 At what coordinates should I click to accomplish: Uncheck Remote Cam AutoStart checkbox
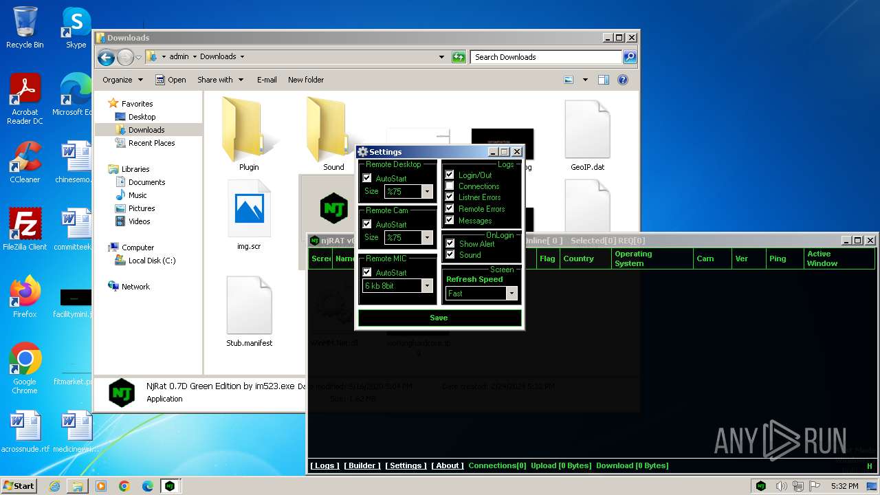[x=367, y=224]
